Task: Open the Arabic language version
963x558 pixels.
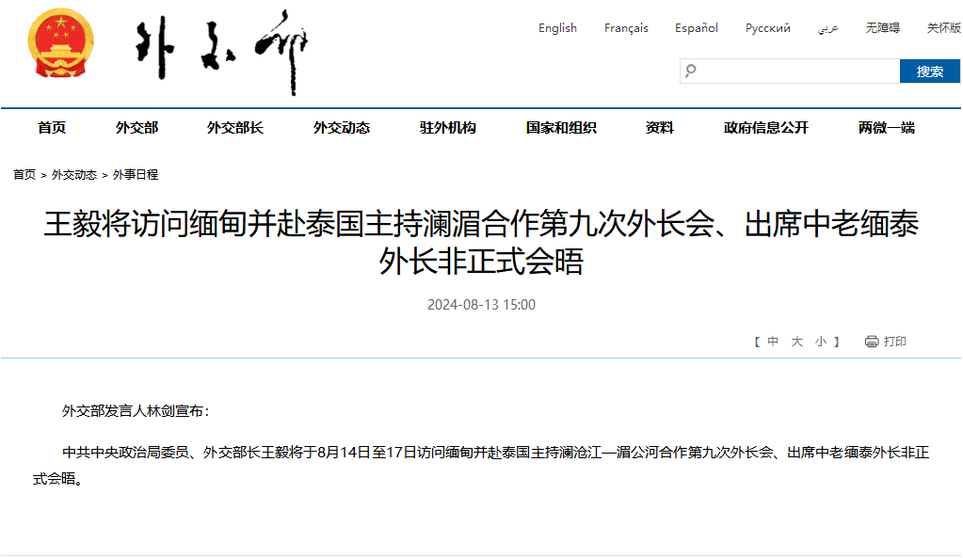Action: [x=827, y=28]
